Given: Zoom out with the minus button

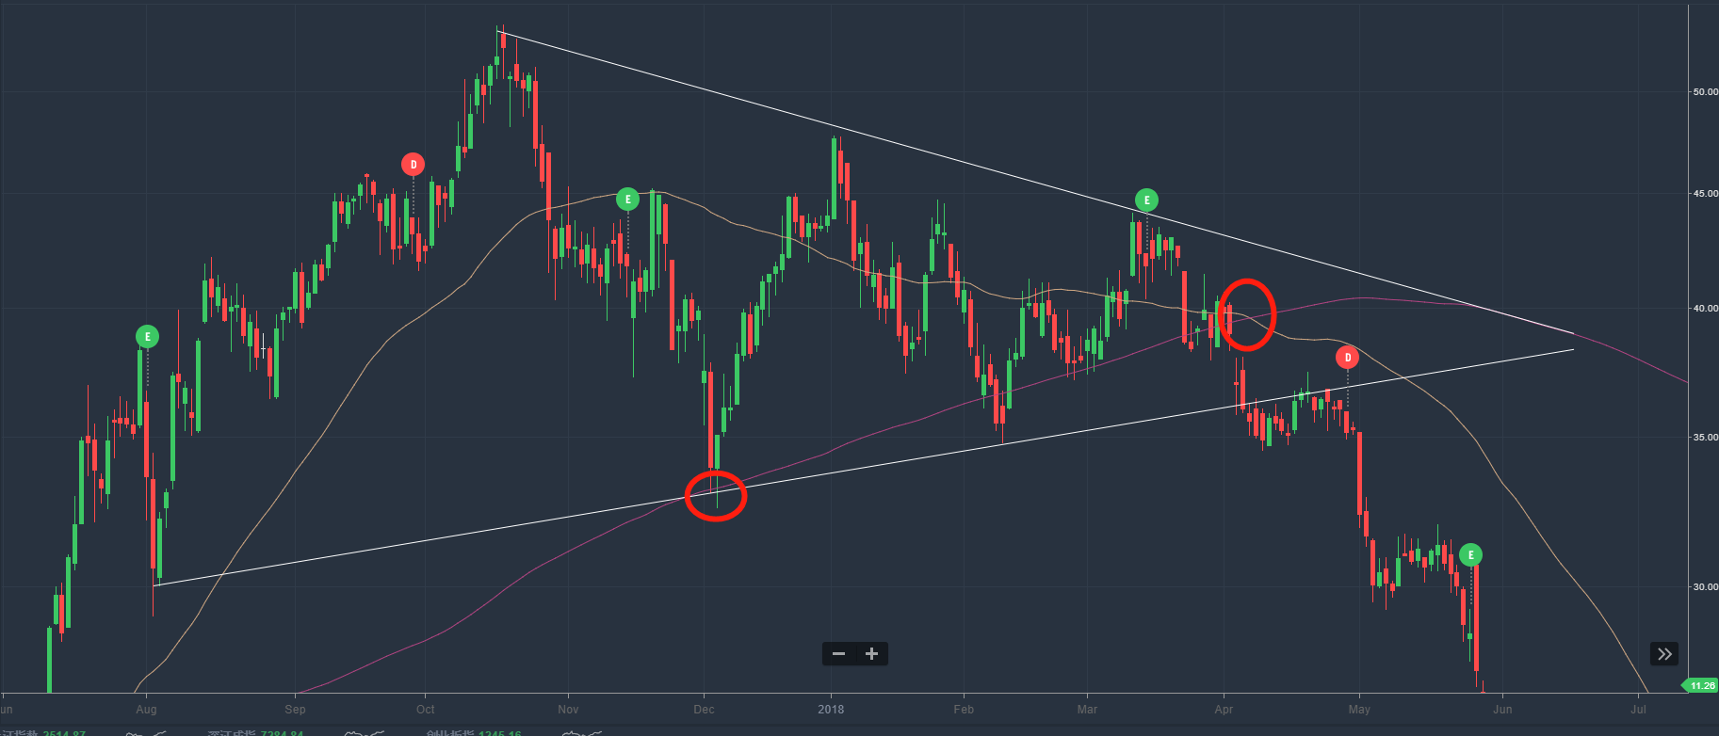Looking at the screenshot, I should coord(838,654).
